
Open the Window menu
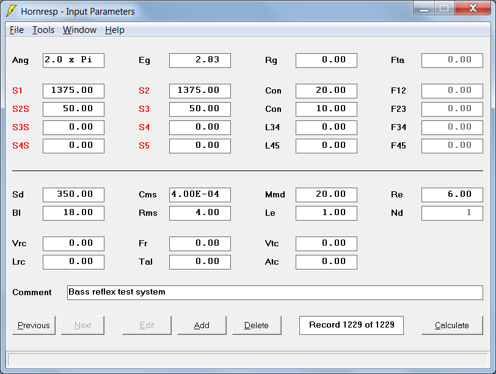(79, 30)
